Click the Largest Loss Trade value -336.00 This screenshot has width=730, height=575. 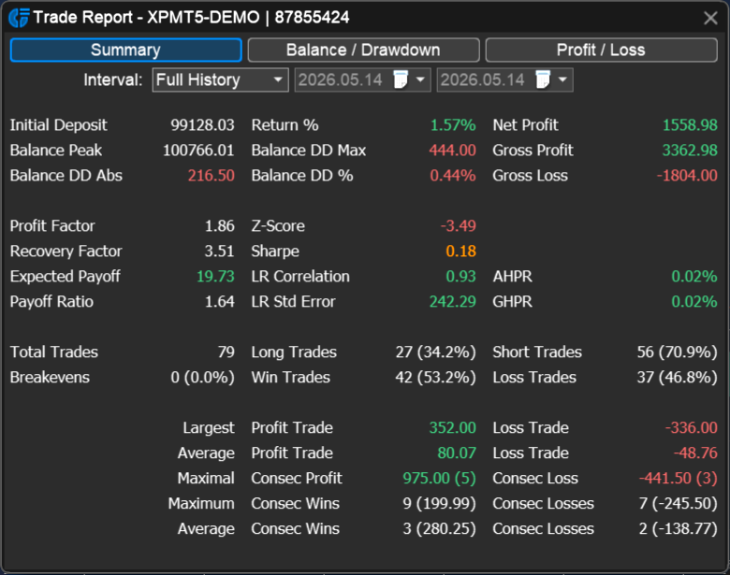(692, 427)
